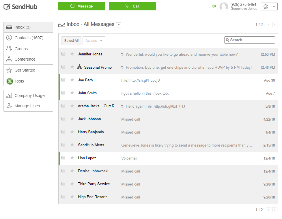Screen dimensions: 282x219
Task: Star the Joe Beth message
Action: (x=72, y=80)
